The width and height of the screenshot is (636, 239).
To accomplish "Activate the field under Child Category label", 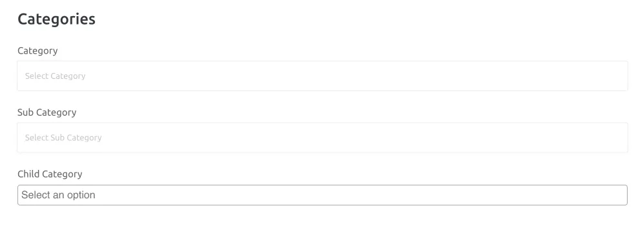I will (x=323, y=195).
